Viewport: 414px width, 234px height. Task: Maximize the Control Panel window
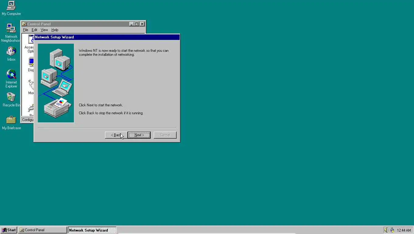(137, 24)
